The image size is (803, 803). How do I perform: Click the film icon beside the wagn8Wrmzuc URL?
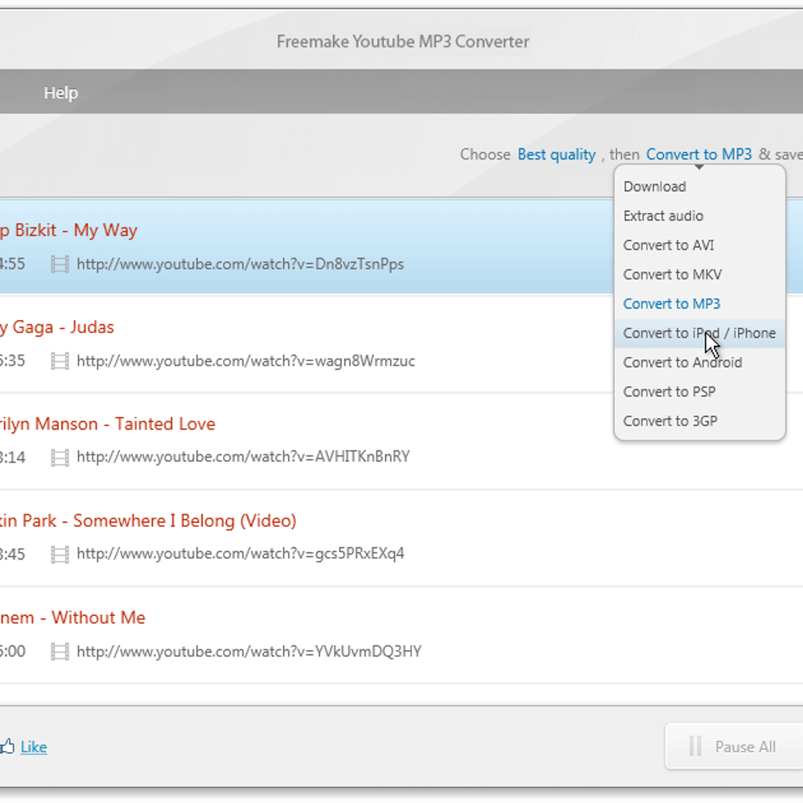click(60, 361)
